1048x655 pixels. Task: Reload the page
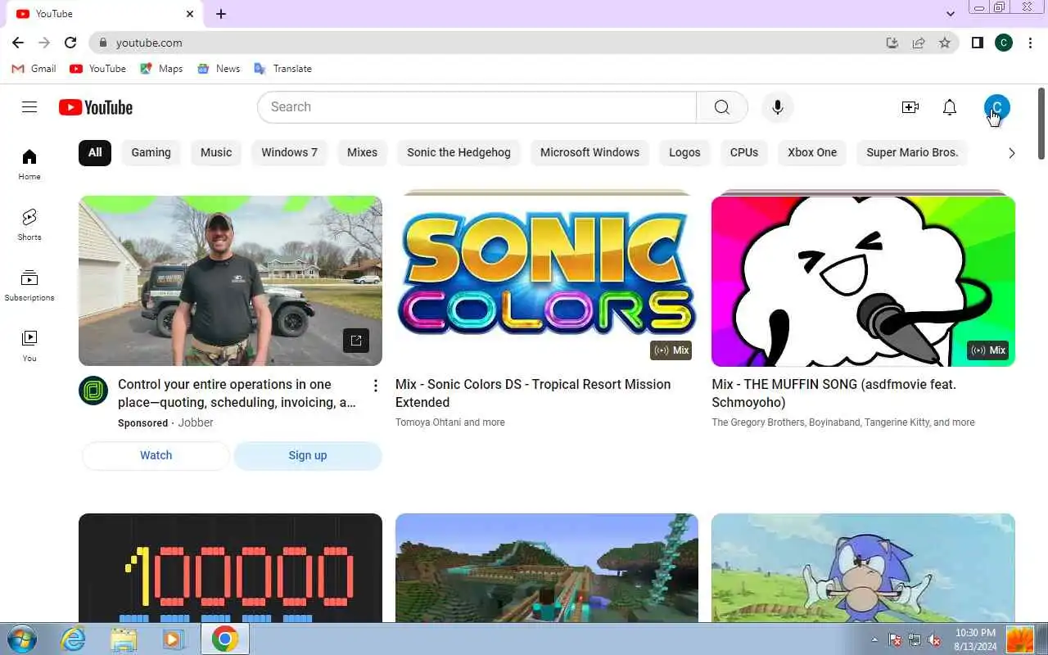[x=70, y=43]
